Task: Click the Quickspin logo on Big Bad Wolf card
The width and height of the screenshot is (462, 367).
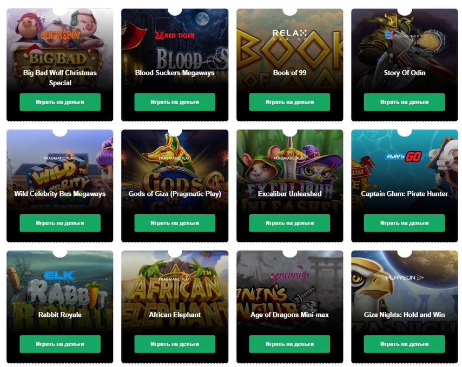Action: (60, 35)
